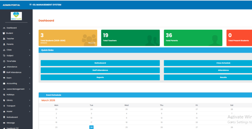Expand the Subject submenu chevron
Image resolution: width=252 pixels, height=129 pixels.
30,56
